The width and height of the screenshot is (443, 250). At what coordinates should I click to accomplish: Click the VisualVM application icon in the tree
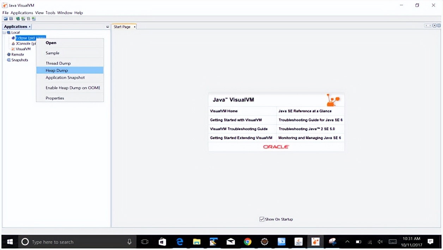pos(13,49)
